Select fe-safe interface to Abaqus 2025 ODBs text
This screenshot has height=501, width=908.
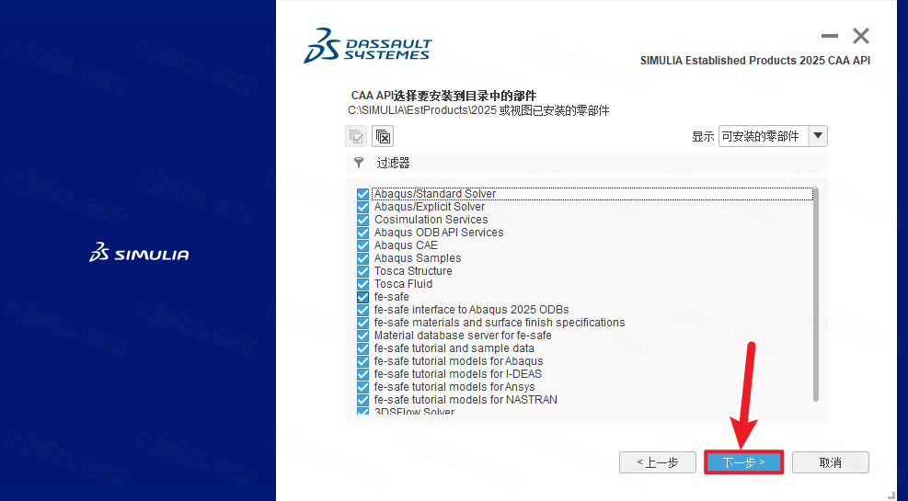[471, 310]
